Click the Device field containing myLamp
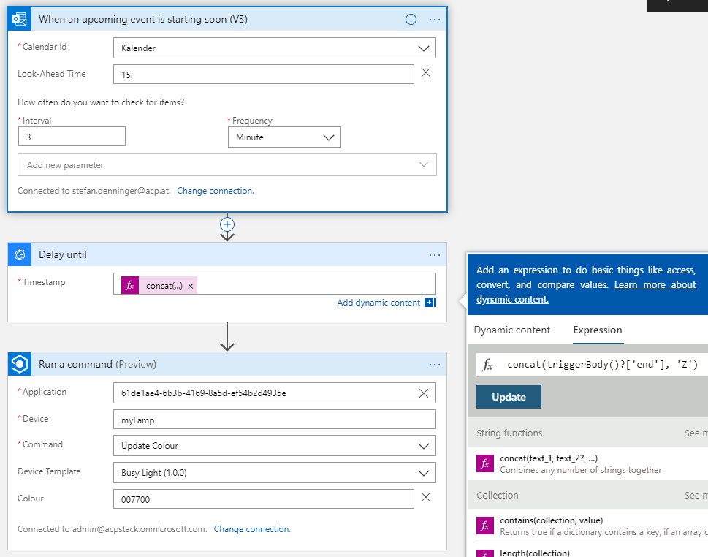This screenshot has width=708, height=557. [x=275, y=420]
